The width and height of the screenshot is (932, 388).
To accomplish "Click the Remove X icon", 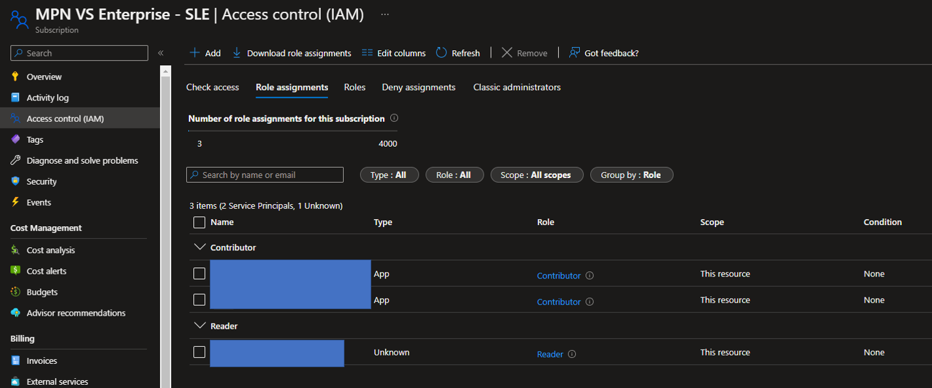I will pos(507,53).
